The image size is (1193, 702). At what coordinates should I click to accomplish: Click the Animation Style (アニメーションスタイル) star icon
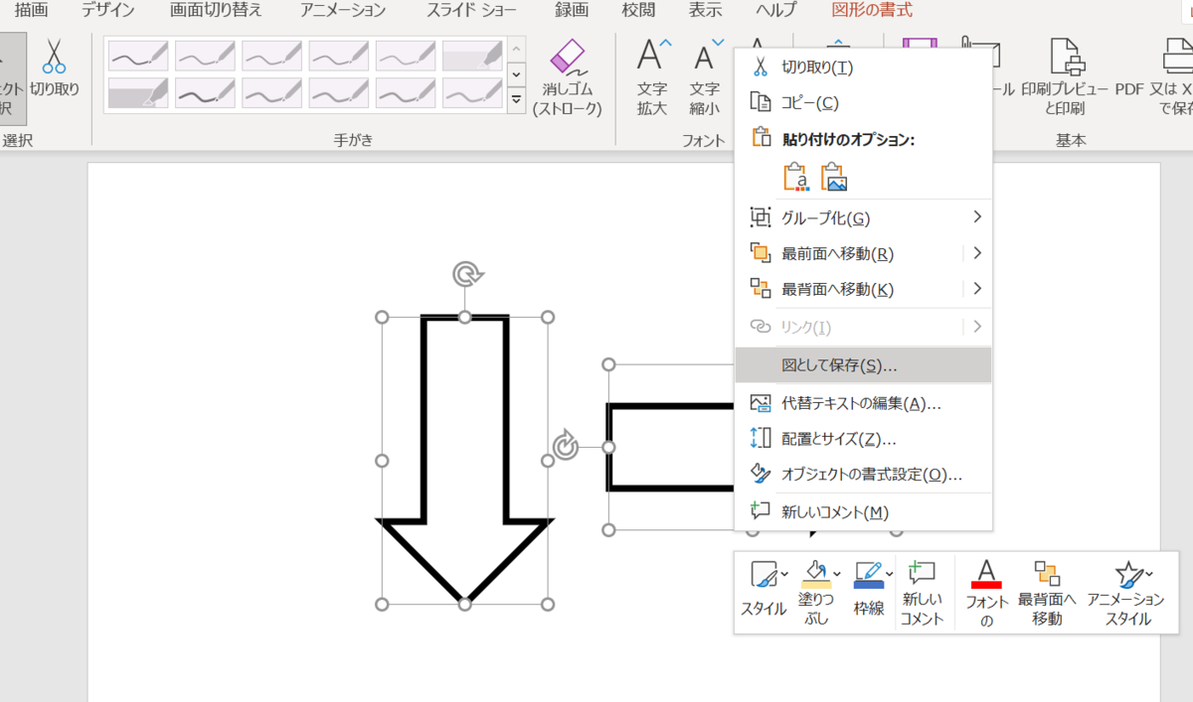coord(1126,575)
